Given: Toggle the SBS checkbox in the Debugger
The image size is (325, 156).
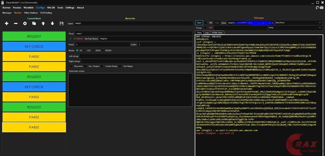Looking at the screenshot, I should tap(206, 23).
